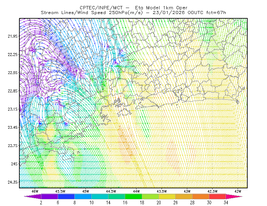Screen dimensions: 267x206
Task: Click the 24S latitude axis label
Action: click(x=14, y=164)
